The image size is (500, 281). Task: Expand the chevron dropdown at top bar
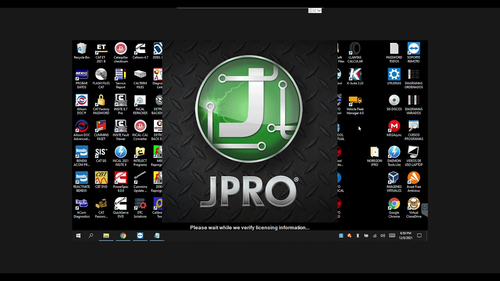click(x=319, y=11)
